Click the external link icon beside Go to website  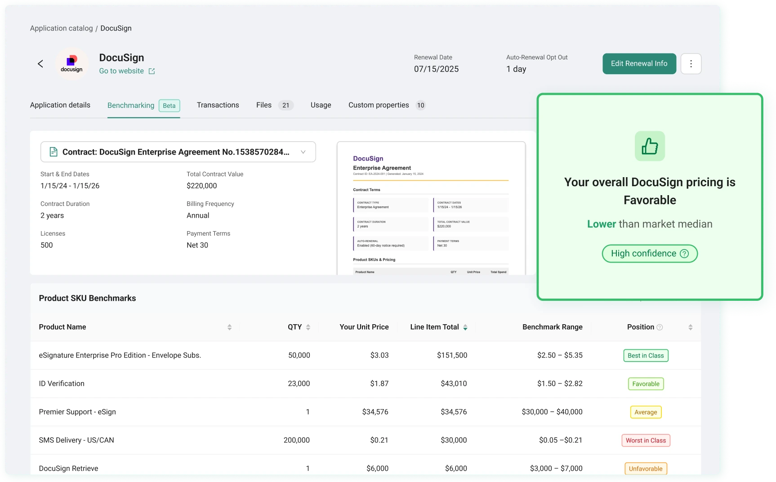click(152, 71)
